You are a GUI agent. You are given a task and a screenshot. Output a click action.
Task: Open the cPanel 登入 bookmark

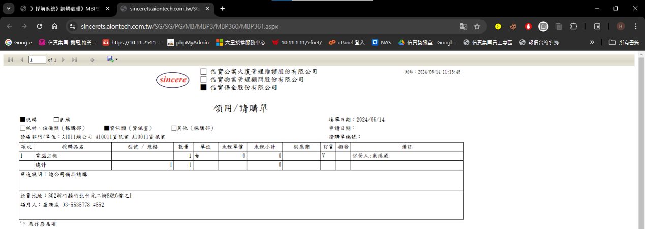(x=347, y=42)
